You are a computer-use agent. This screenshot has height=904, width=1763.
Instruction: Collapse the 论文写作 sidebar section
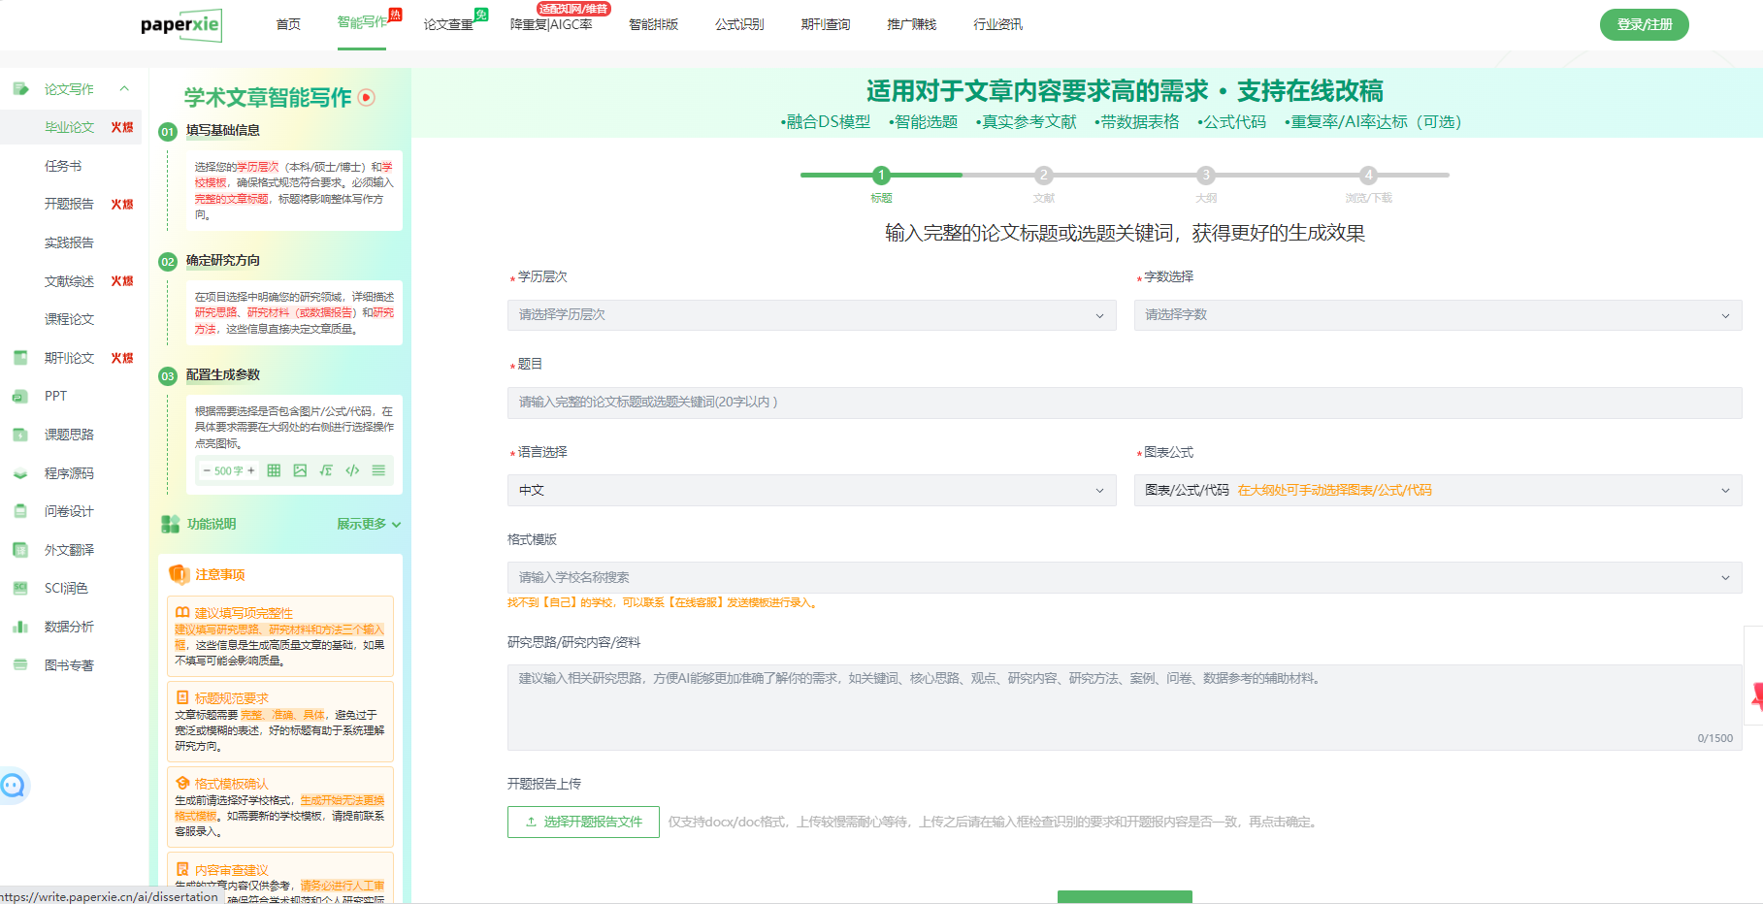tap(124, 89)
